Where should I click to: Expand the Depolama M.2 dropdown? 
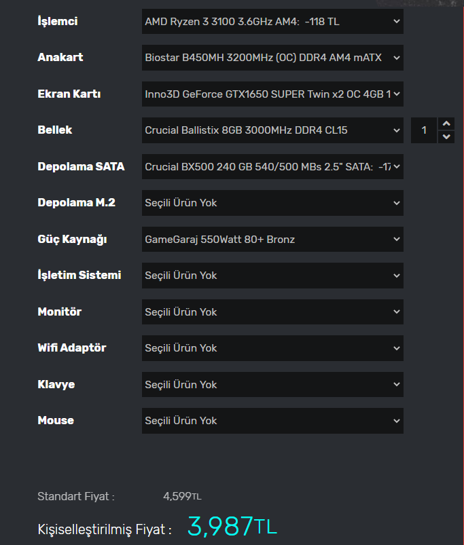coord(272,203)
